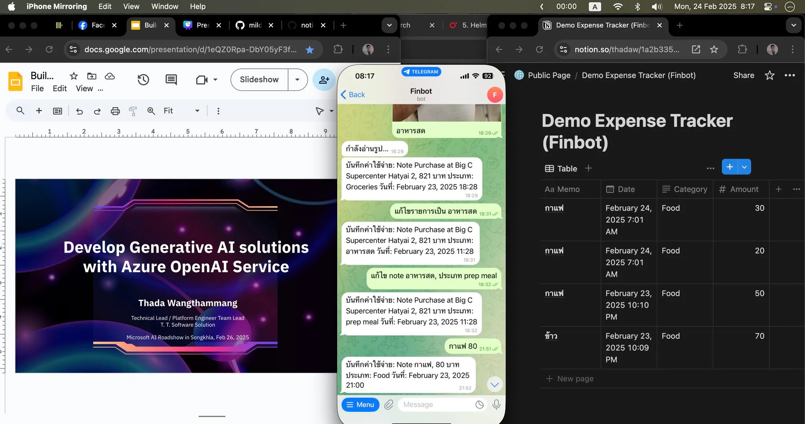This screenshot has width=805, height=424.
Task: Expand camera meeting dropdown arrow in Slides
Action: (x=215, y=80)
